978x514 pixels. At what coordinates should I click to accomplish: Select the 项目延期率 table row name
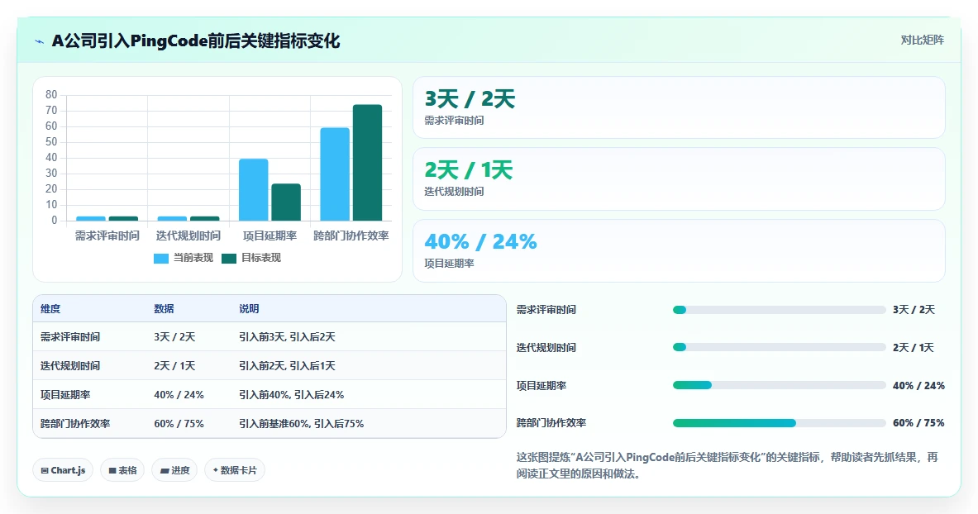(x=65, y=395)
